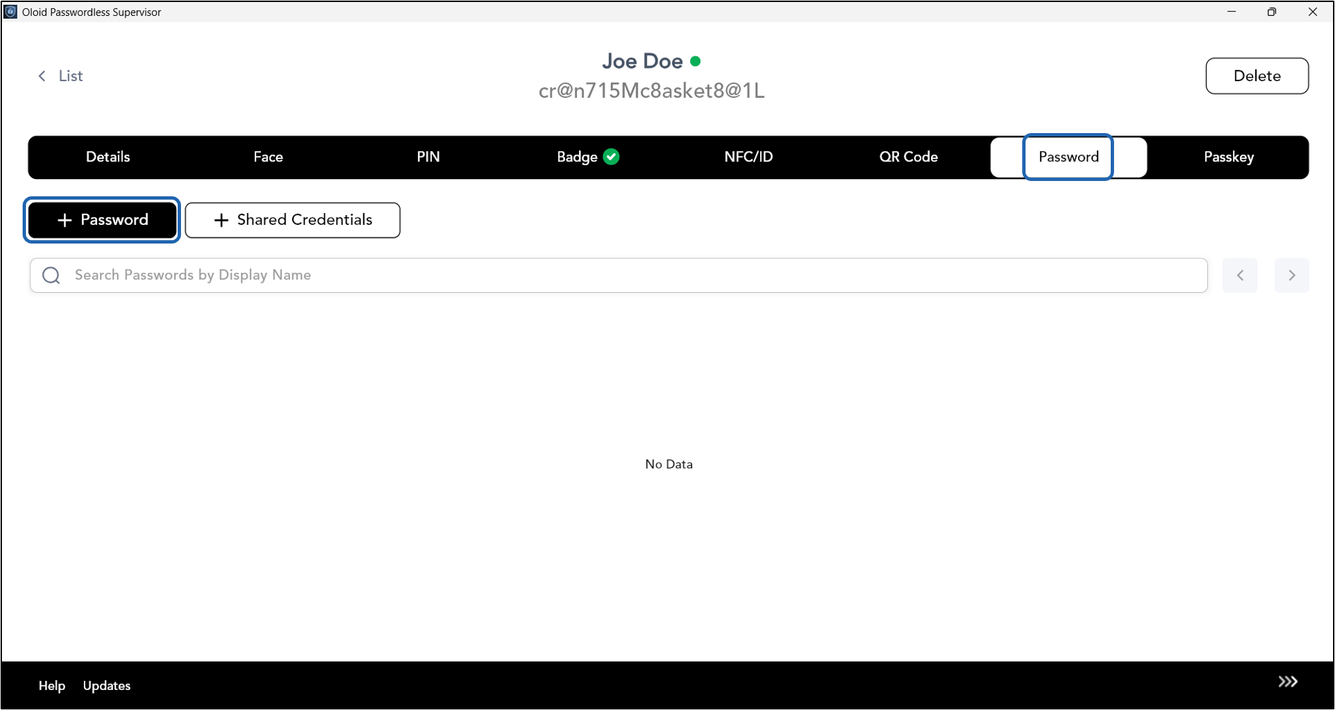The height and width of the screenshot is (710, 1335).
Task: Open Updates in the footer
Action: [x=106, y=685]
